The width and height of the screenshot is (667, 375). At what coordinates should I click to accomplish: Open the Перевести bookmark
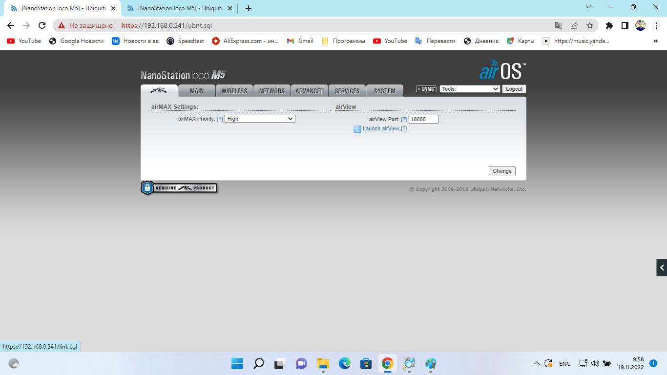tap(435, 41)
